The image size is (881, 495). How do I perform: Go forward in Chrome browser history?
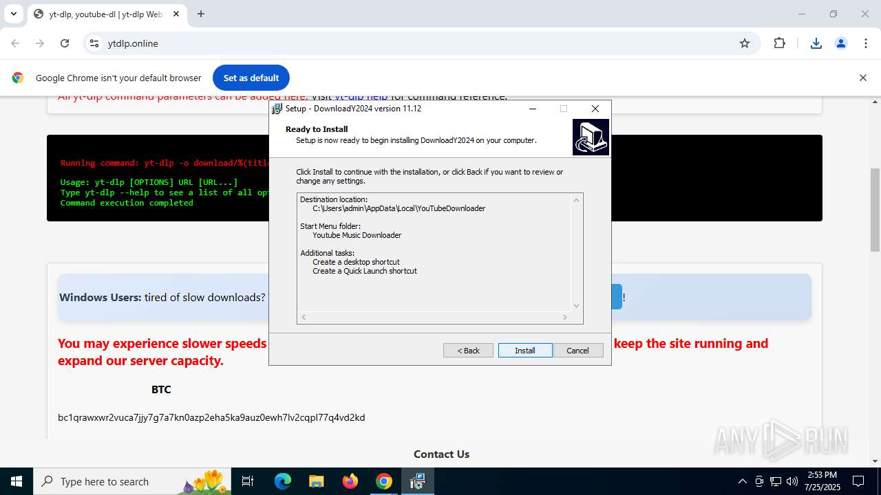point(40,43)
